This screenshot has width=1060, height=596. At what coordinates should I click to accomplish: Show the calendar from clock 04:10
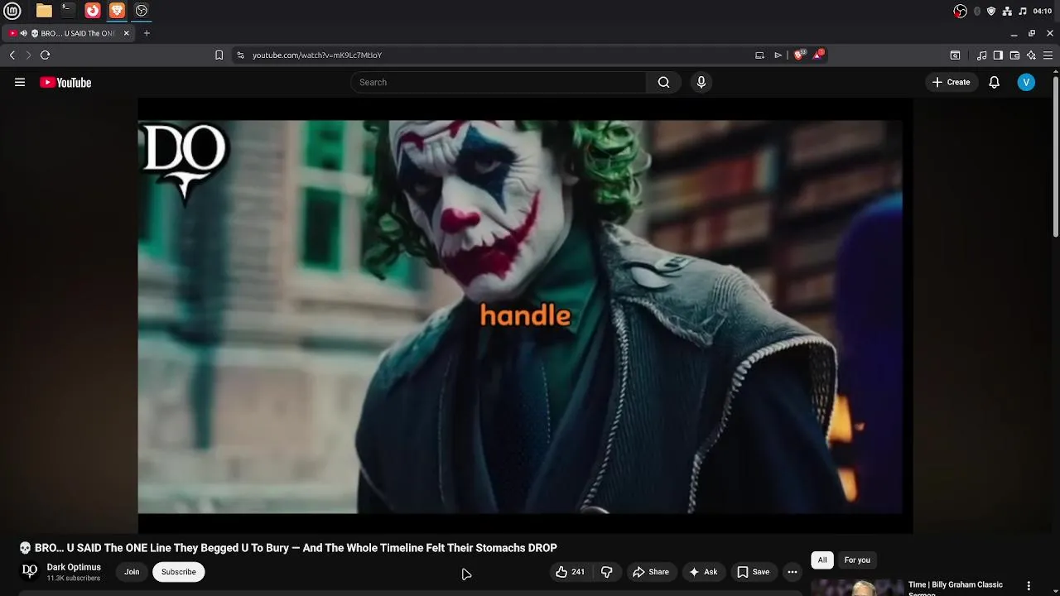[1043, 11]
